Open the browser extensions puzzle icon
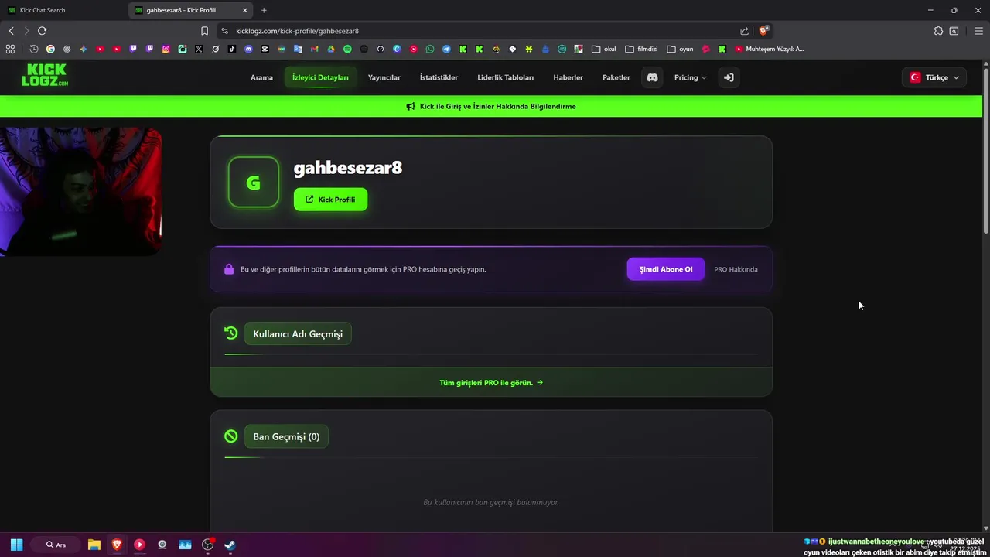Viewport: 990px width, 557px height. pyautogui.click(x=938, y=31)
